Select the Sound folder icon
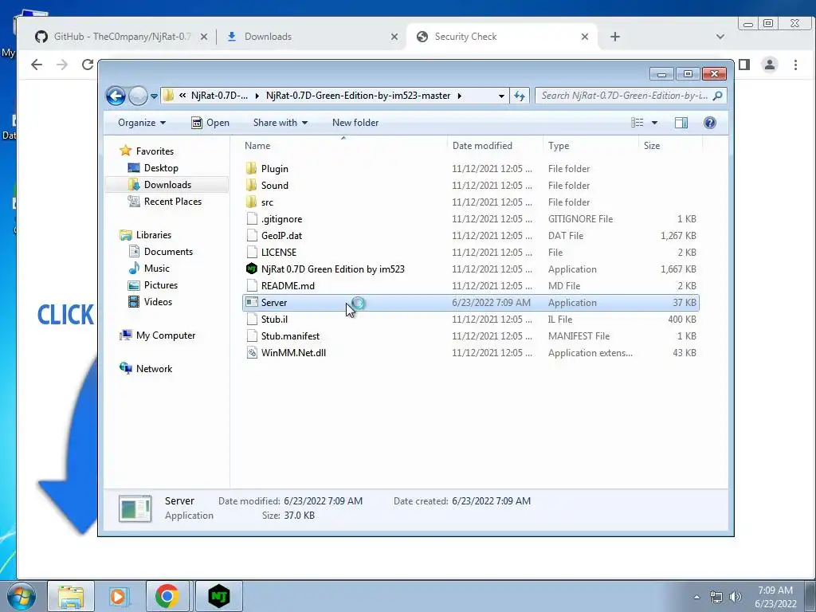 pyautogui.click(x=251, y=185)
